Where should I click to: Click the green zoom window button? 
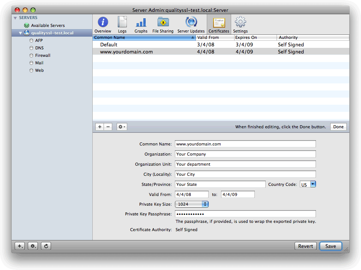click(33, 10)
